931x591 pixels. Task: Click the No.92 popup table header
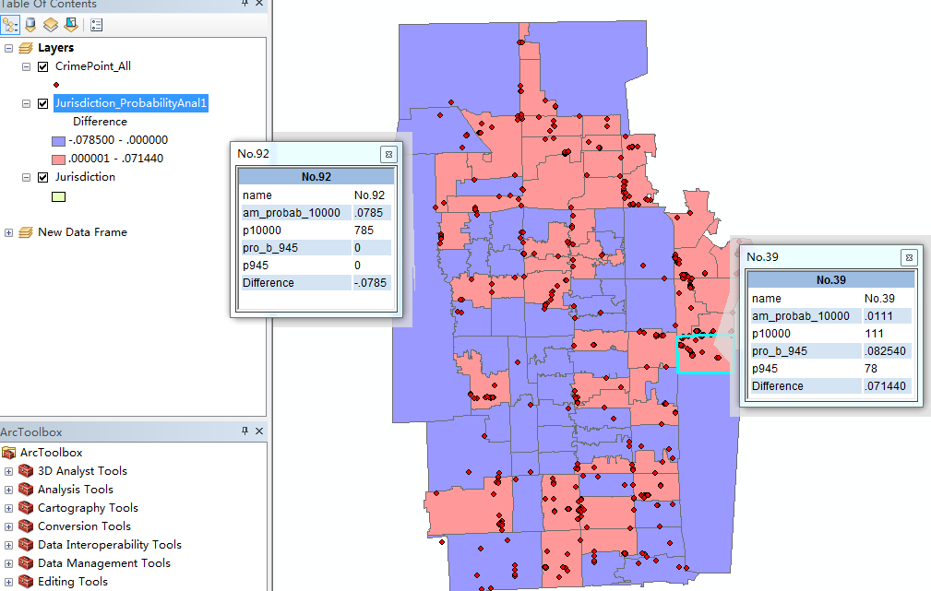[x=316, y=177]
